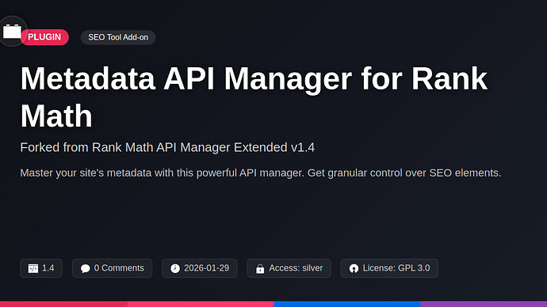The image size is (547, 307).
Task: Click the 'Master your site's metadata' description
Action: coord(261,172)
